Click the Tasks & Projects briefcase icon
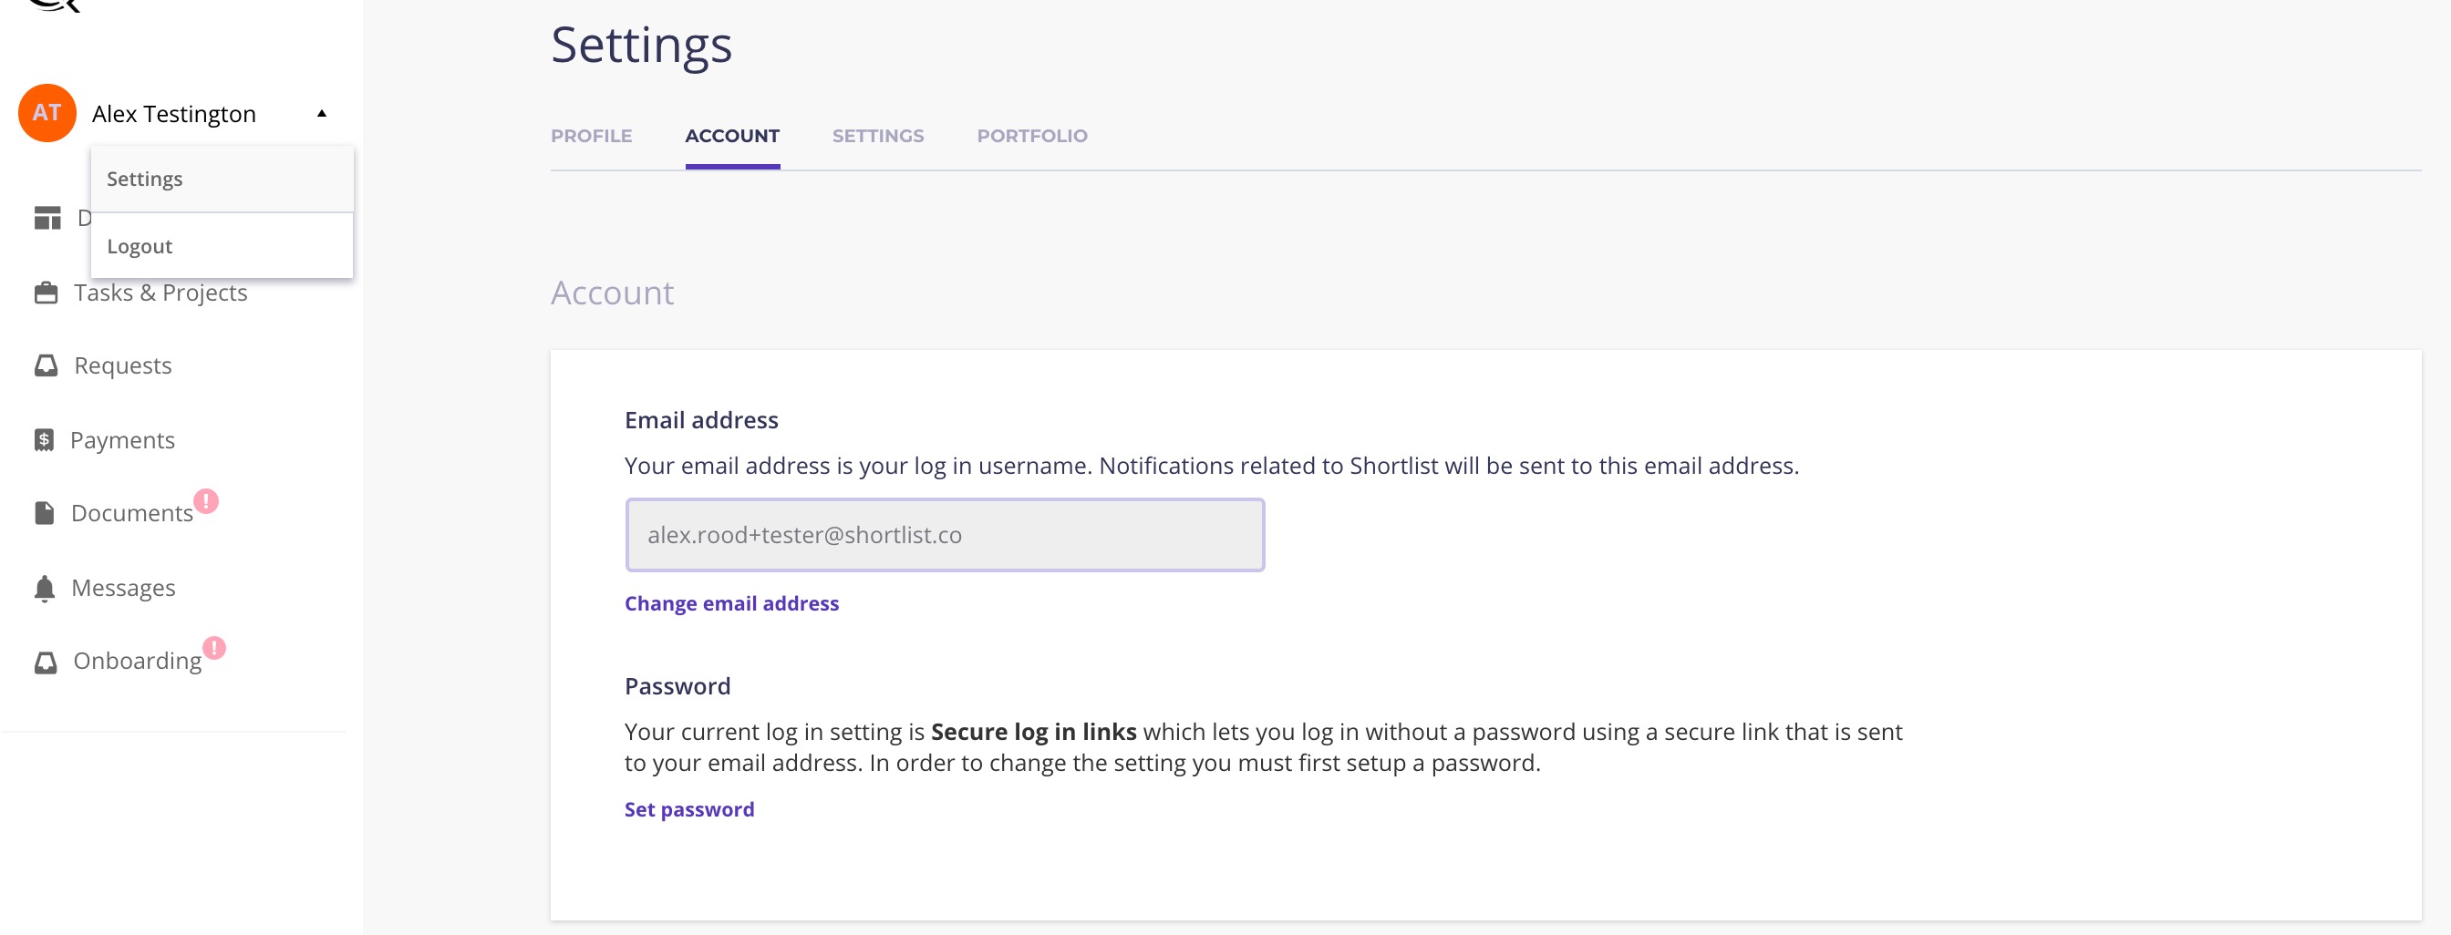 pos(46,292)
